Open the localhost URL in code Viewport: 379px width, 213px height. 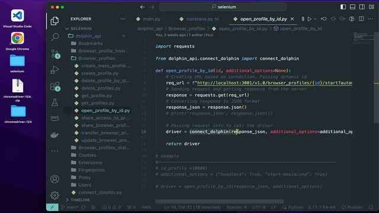274,83
